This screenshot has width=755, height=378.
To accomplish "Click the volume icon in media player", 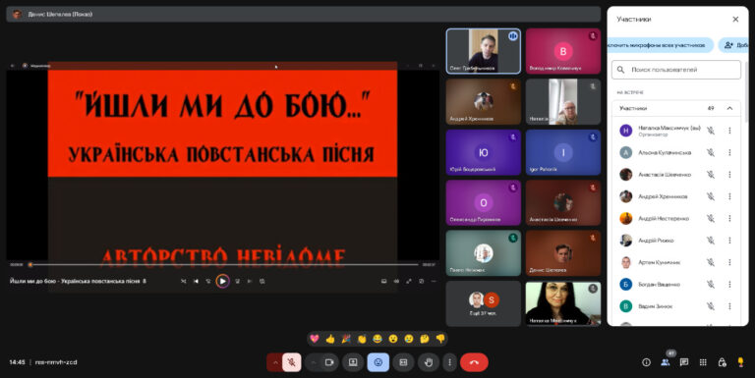I will (x=396, y=282).
